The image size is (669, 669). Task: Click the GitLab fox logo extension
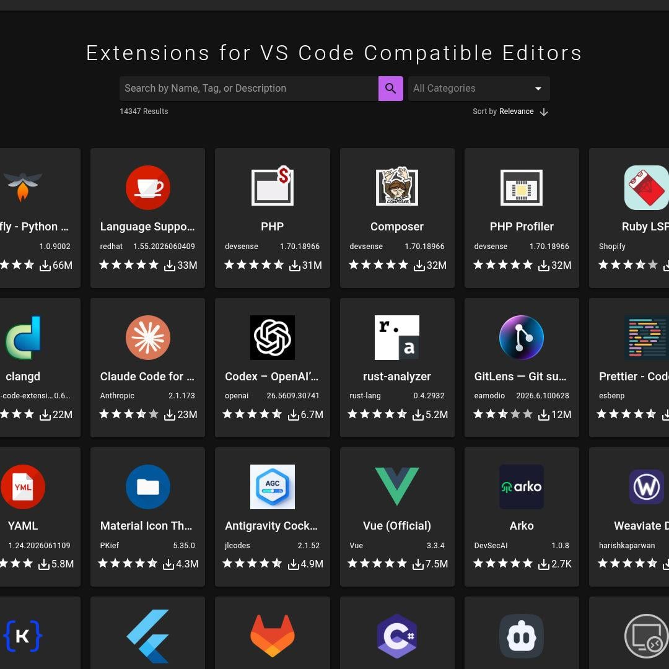pos(272,636)
